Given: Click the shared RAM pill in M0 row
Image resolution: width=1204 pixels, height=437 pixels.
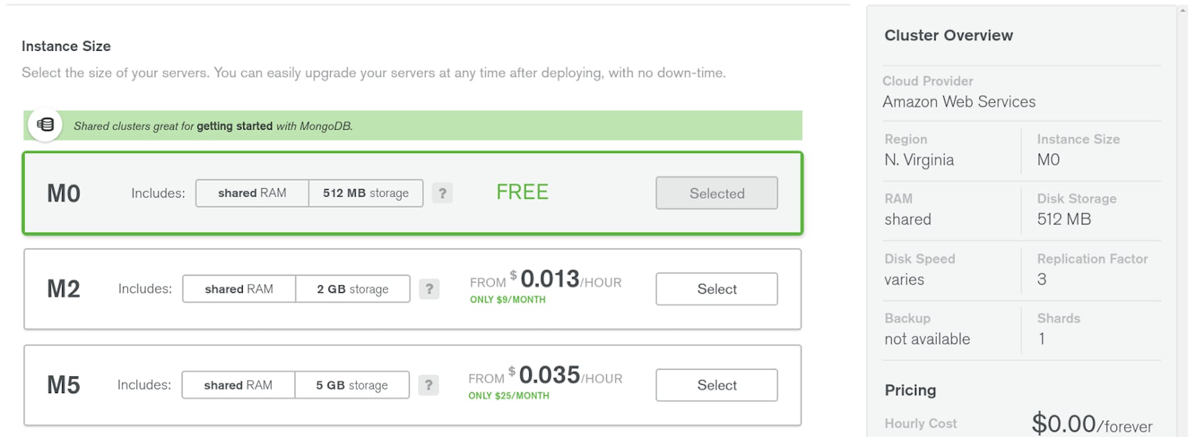Looking at the screenshot, I should [252, 193].
